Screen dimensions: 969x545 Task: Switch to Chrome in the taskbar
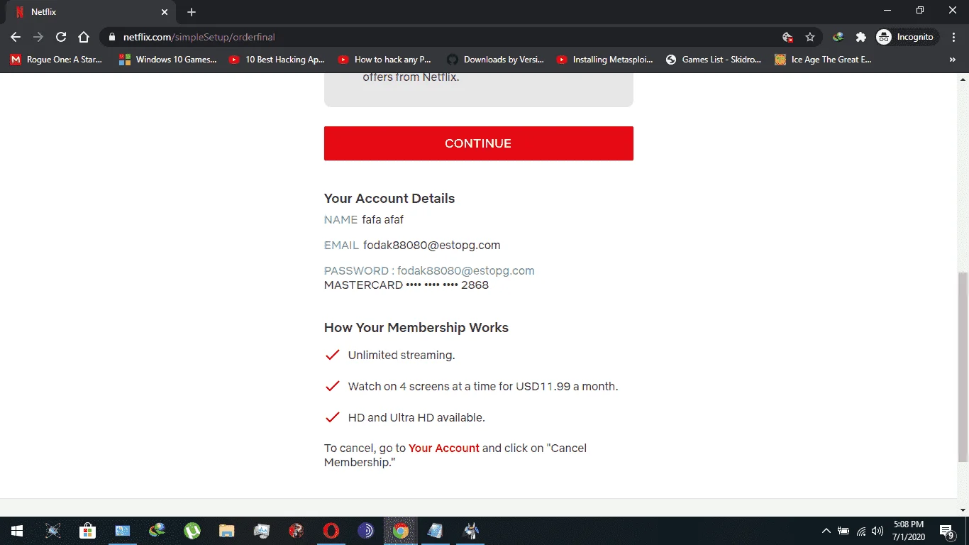tap(400, 531)
